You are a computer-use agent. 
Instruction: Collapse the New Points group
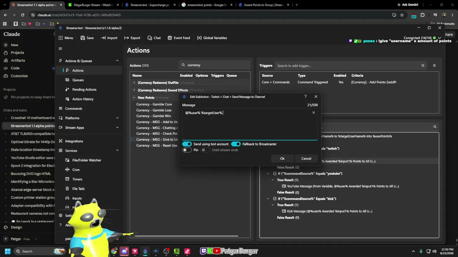(x=134, y=97)
